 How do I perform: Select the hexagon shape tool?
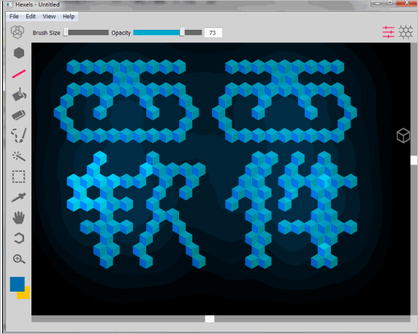(x=19, y=53)
